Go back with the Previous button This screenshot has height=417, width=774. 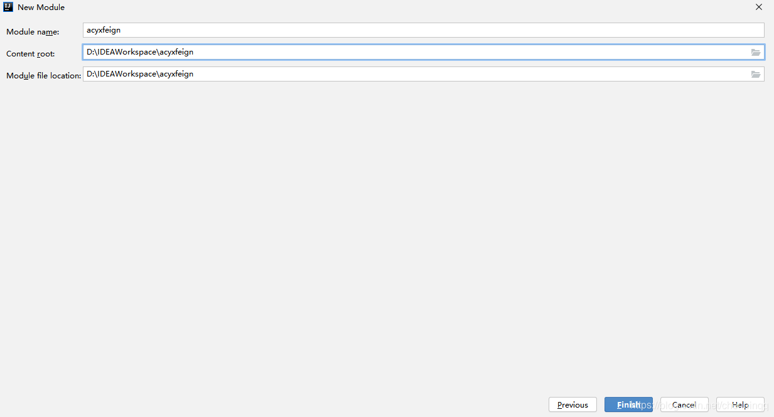coord(572,404)
